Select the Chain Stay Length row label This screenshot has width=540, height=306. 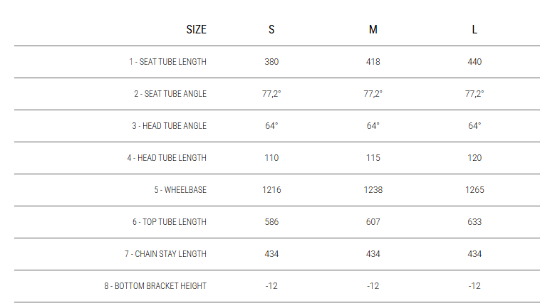pos(165,254)
